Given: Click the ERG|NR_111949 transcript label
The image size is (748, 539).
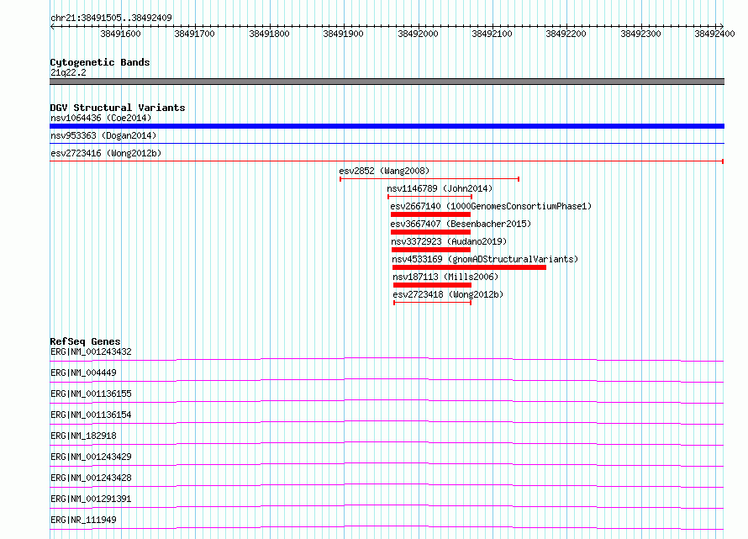Looking at the screenshot, I should click(x=83, y=520).
